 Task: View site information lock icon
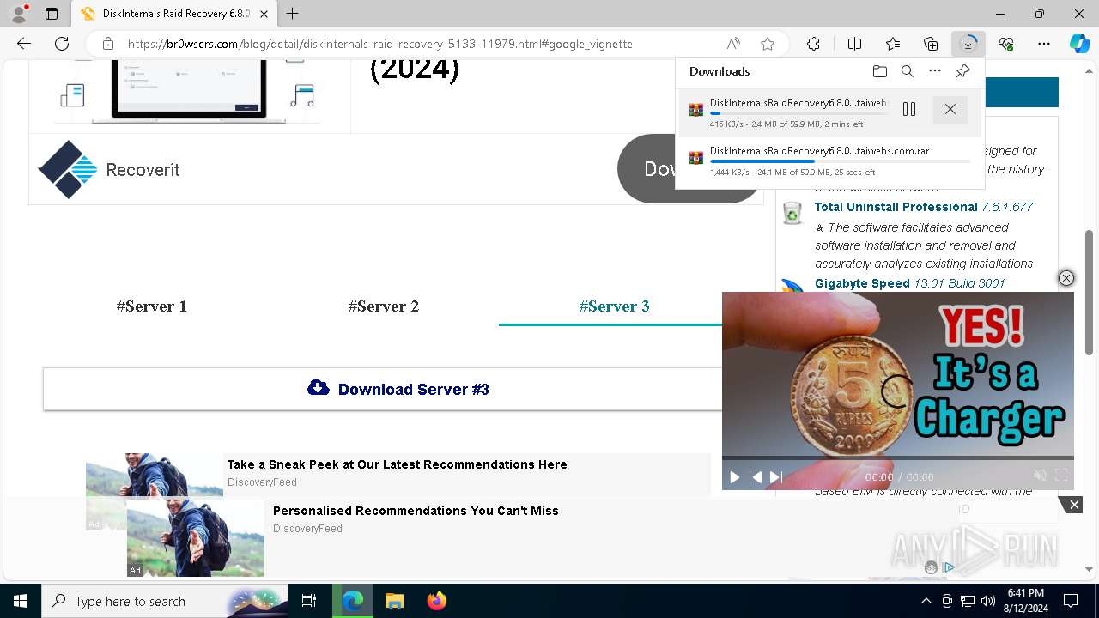pyautogui.click(x=107, y=44)
